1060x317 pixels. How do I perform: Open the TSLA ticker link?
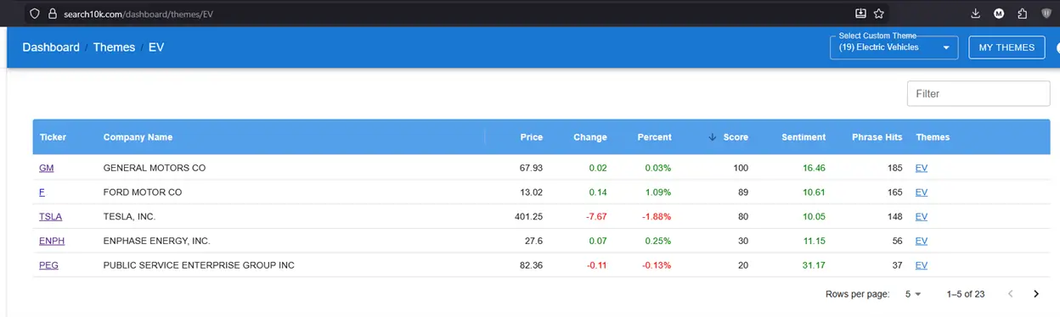(51, 217)
